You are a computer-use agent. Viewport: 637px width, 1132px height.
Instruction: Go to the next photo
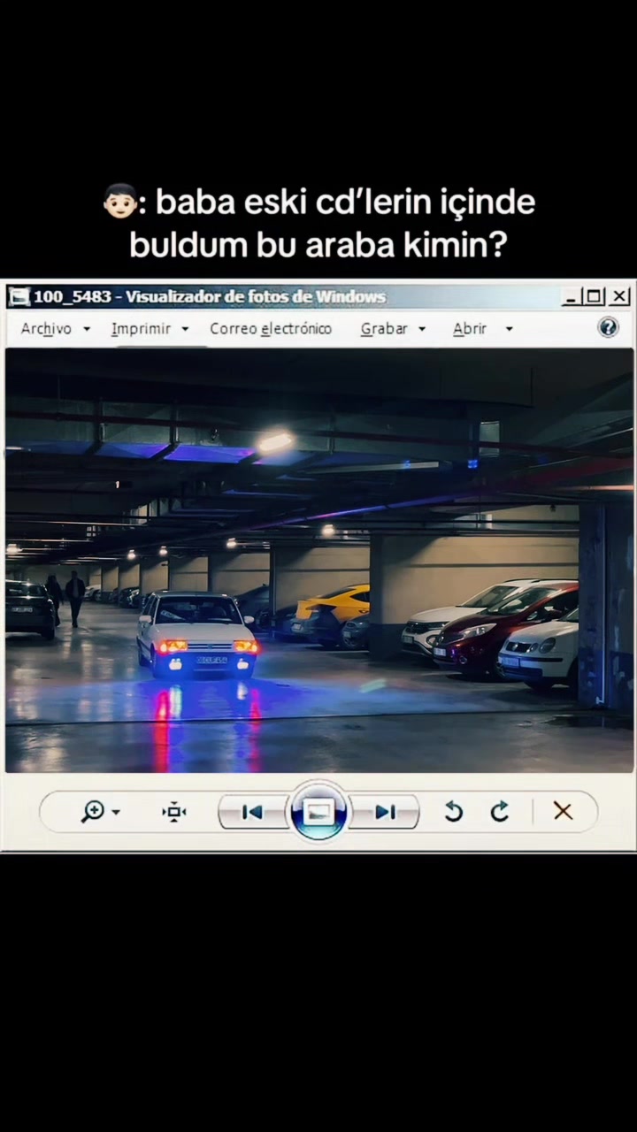385,812
